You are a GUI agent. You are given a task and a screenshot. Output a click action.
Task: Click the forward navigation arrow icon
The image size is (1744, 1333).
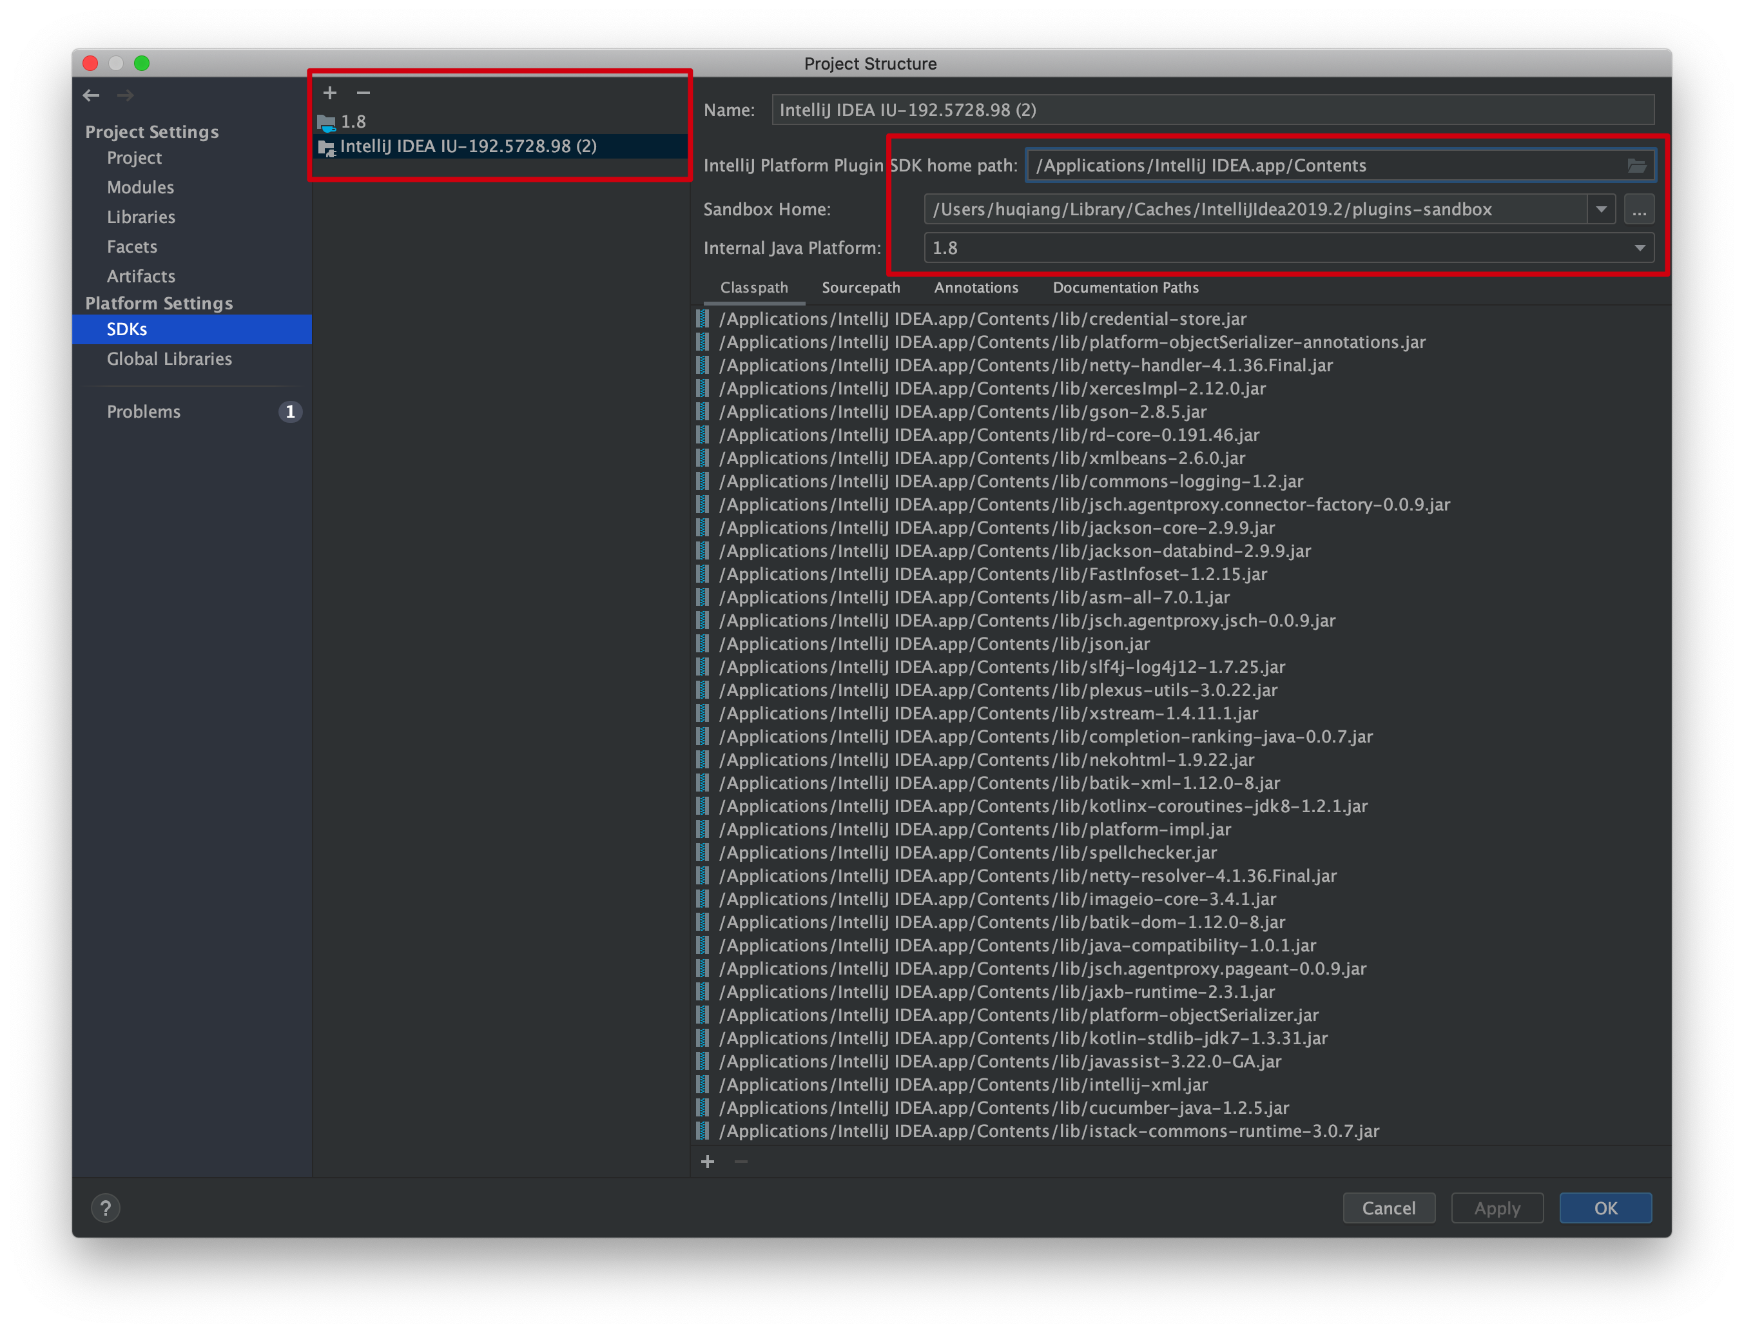128,94
